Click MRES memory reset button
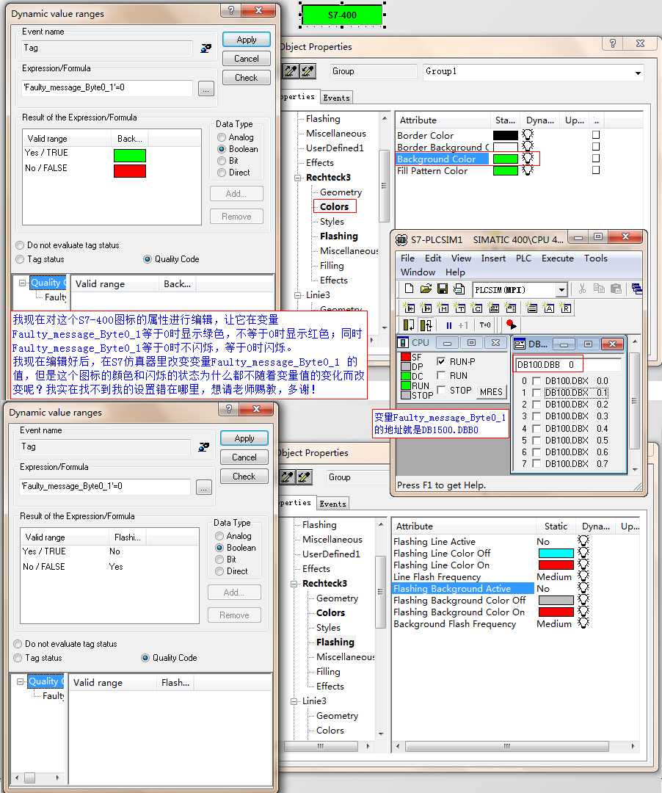662x793 pixels. pos(491,391)
